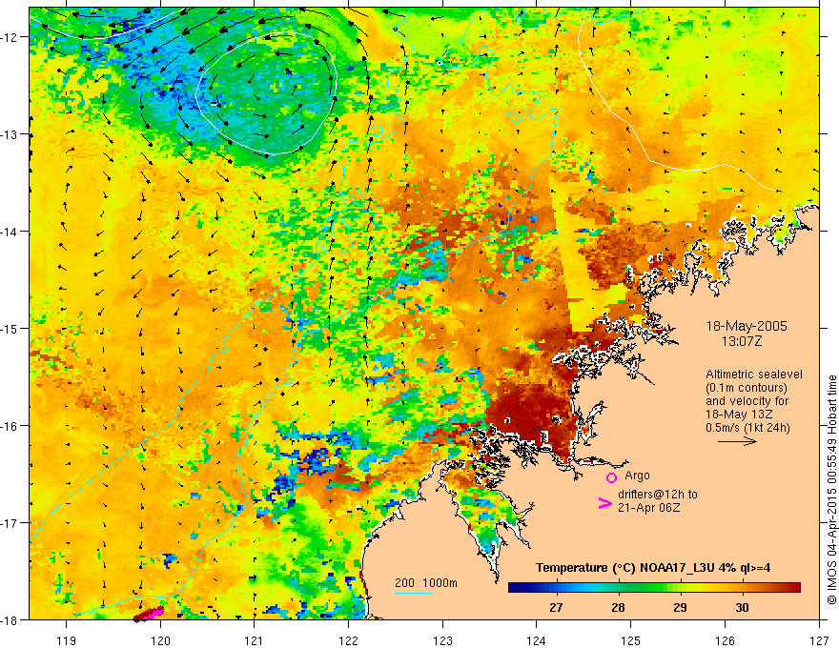Click longitude axis label 119
This screenshot has height=648, width=839.
pyautogui.click(x=67, y=641)
